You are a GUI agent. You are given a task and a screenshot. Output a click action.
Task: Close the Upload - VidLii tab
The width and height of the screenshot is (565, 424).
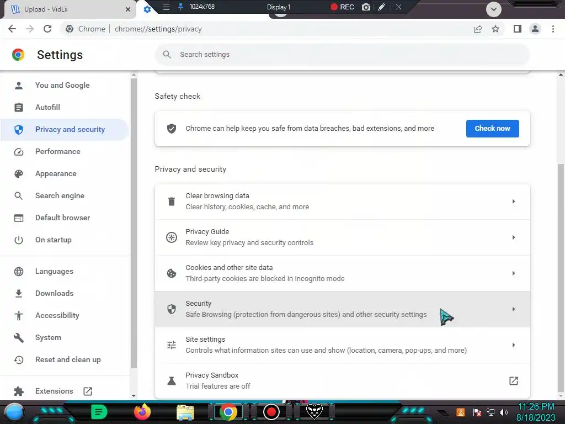pyautogui.click(x=128, y=9)
